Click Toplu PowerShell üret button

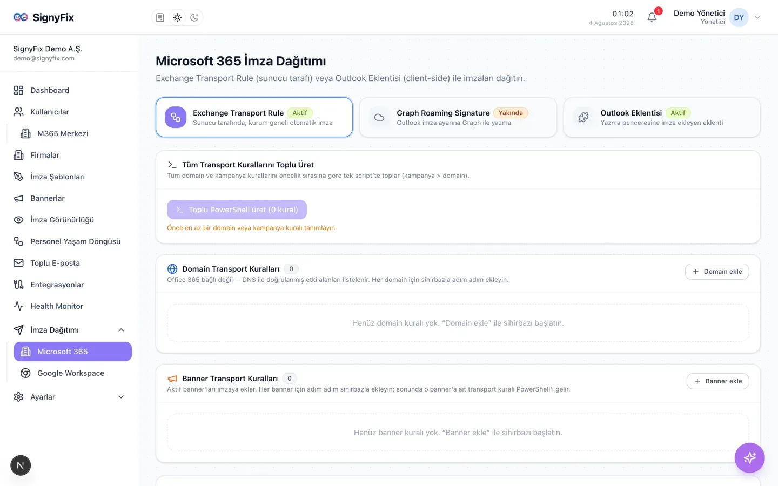pos(237,210)
